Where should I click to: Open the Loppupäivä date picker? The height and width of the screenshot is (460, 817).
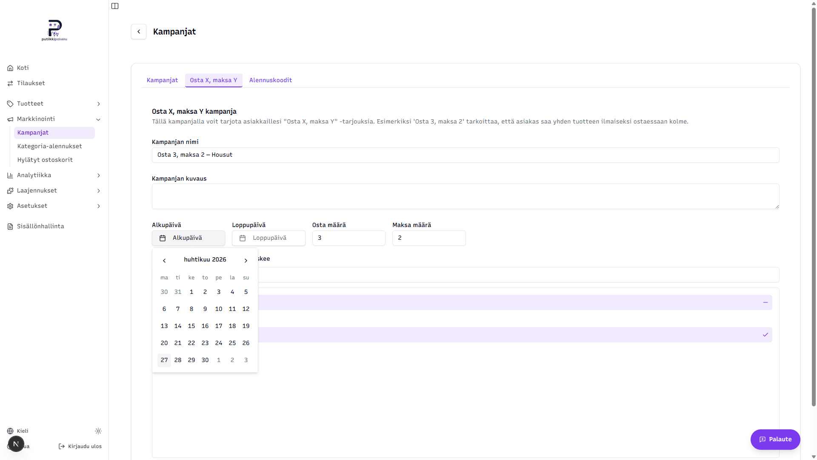269,238
